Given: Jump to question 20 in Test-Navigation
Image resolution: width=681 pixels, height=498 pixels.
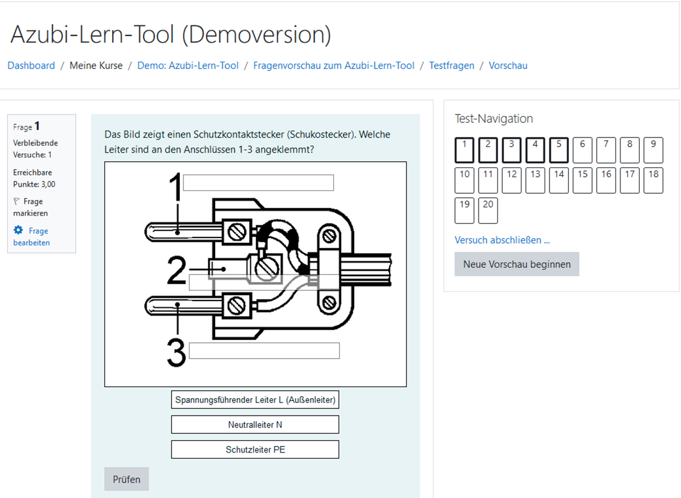Looking at the screenshot, I should [x=488, y=210].
